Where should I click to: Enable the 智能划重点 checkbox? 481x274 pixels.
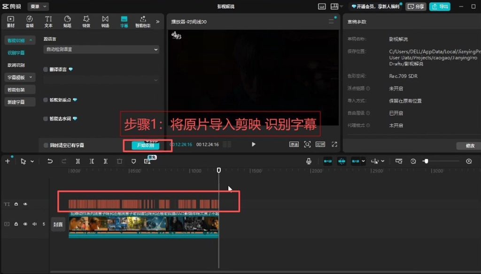click(x=46, y=100)
